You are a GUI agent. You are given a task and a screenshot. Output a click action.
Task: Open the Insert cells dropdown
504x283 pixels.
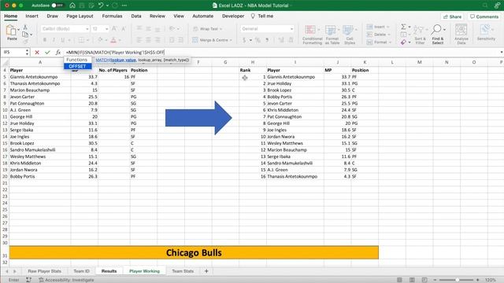click(379, 27)
